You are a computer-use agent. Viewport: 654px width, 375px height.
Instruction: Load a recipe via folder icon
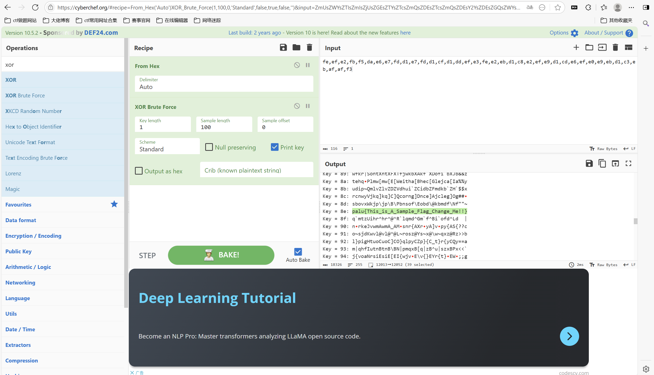296,47
